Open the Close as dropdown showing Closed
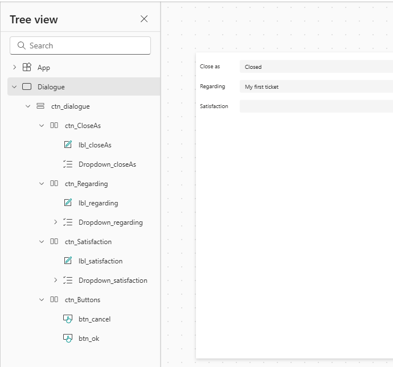This screenshot has height=367, width=393. click(x=316, y=67)
